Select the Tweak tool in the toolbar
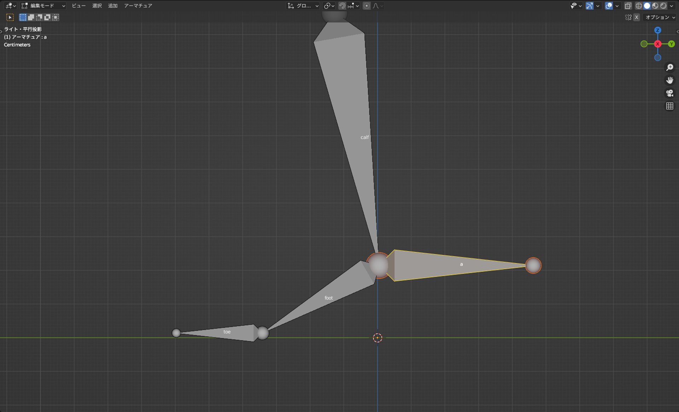679x412 pixels. click(10, 17)
